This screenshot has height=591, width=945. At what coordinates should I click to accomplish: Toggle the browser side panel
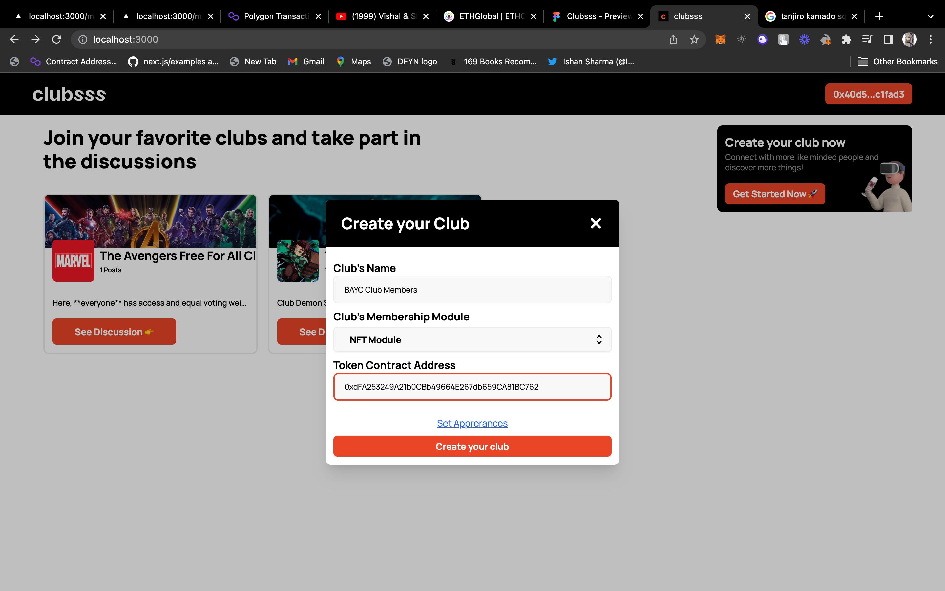tap(888, 39)
